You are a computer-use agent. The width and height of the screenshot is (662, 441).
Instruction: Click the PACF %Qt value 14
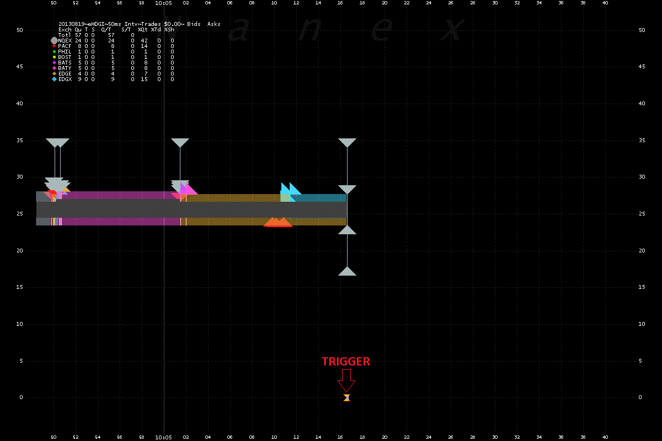pyautogui.click(x=145, y=46)
